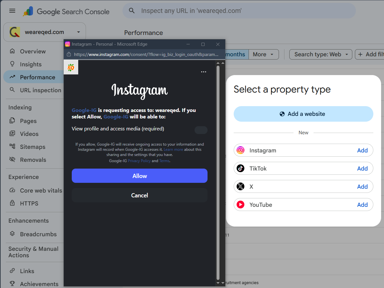Open the hamburger main menu
Screen dimensions: 384x288
tap(12, 11)
